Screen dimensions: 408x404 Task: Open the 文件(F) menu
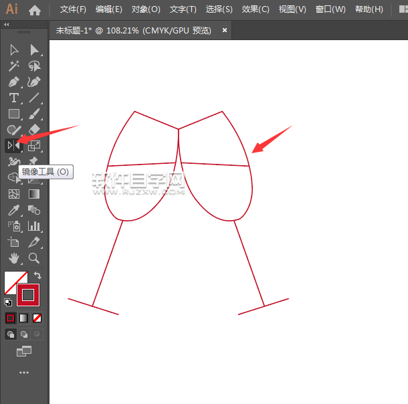(73, 10)
